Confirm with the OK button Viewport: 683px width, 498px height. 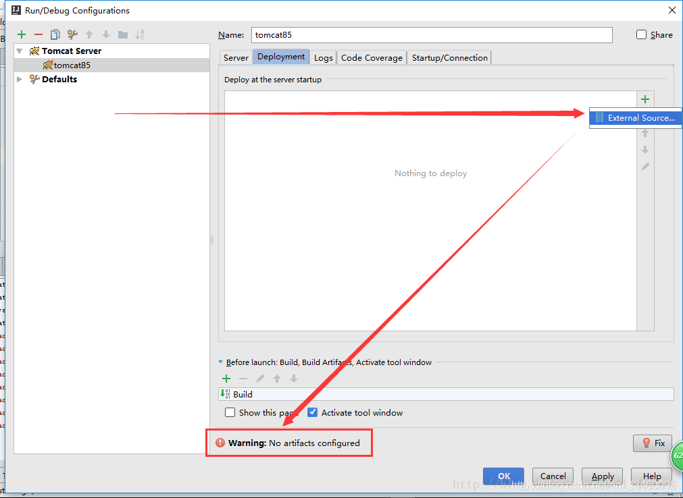pyautogui.click(x=503, y=476)
